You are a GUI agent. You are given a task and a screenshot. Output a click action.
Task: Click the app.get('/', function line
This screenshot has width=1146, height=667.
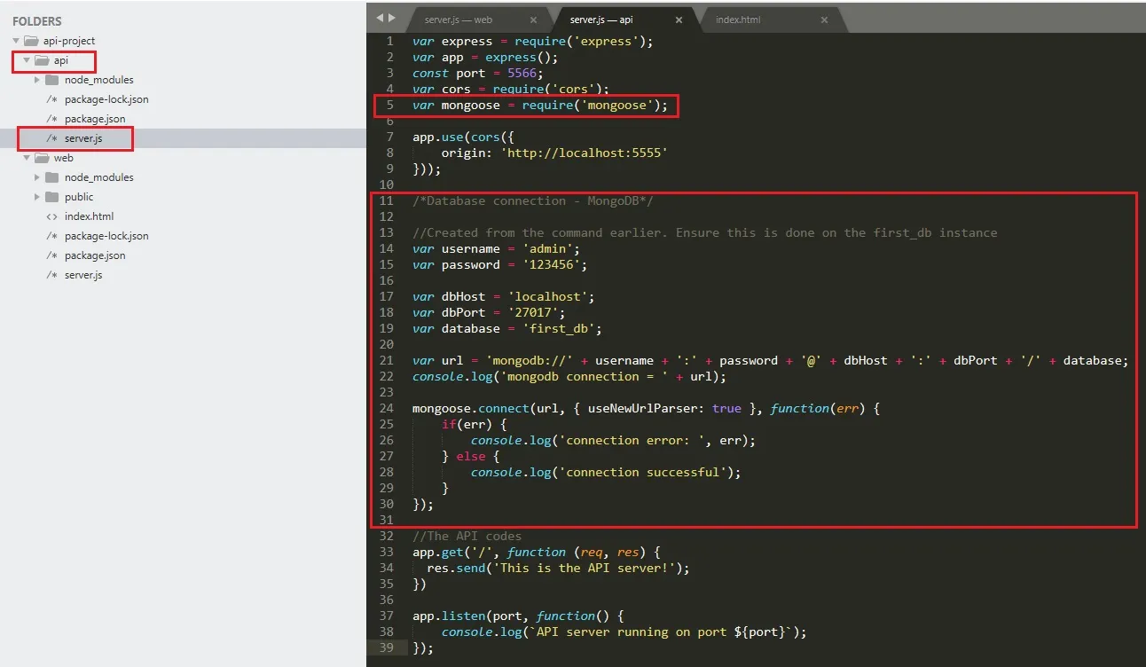(537, 552)
